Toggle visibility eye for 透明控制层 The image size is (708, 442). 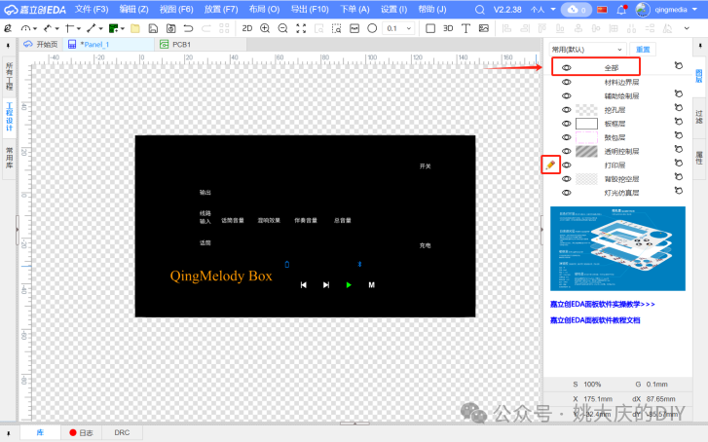coord(566,151)
